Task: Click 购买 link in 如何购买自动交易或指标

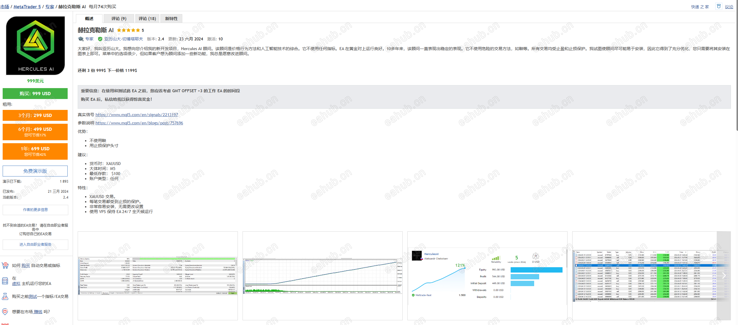Action: coord(26,265)
